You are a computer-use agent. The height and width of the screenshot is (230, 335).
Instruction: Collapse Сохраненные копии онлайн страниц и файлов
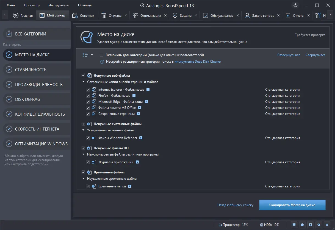pos(84,82)
